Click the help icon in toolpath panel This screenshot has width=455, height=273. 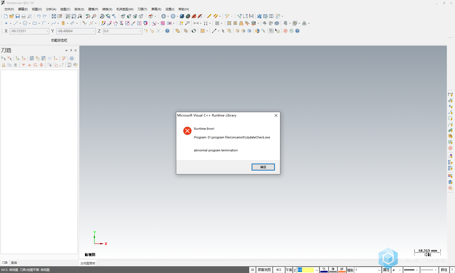[x=72, y=58]
